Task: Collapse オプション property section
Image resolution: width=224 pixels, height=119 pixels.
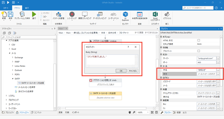Action: pos(161,37)
